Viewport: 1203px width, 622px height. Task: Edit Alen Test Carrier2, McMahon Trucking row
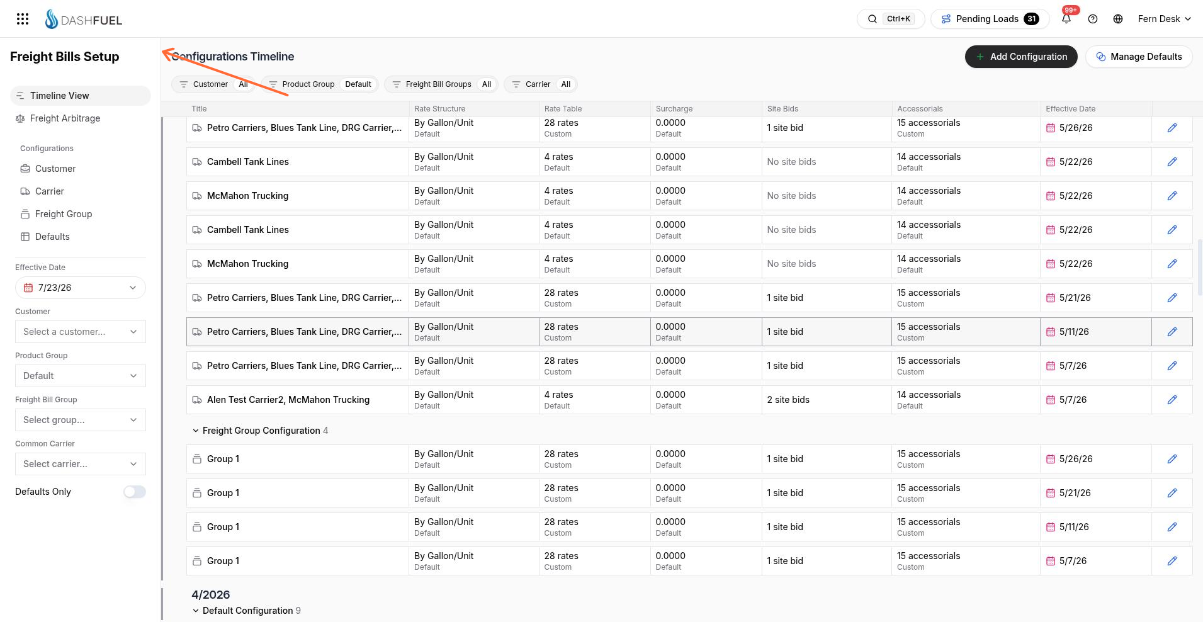coord(1172,400)
